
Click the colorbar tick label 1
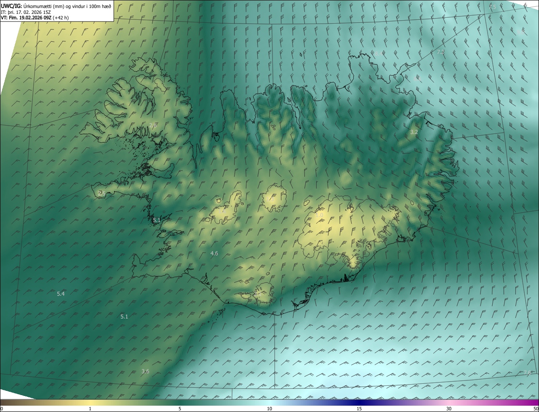pyautogui.click(x=90, y=409)
